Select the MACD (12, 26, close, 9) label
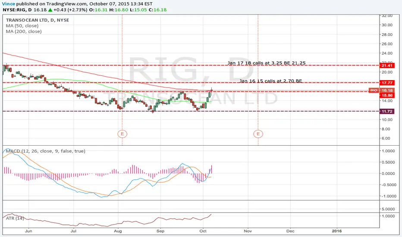The image size is (402, 237). (x=46, y=151)
